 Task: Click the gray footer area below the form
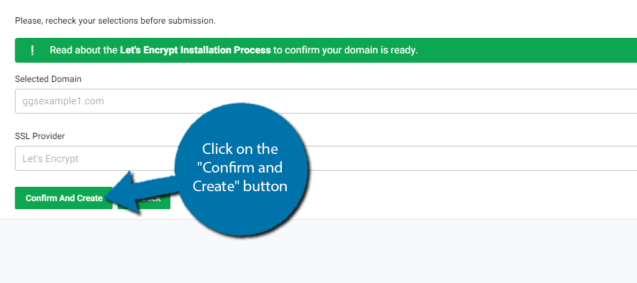pos(318,251)
